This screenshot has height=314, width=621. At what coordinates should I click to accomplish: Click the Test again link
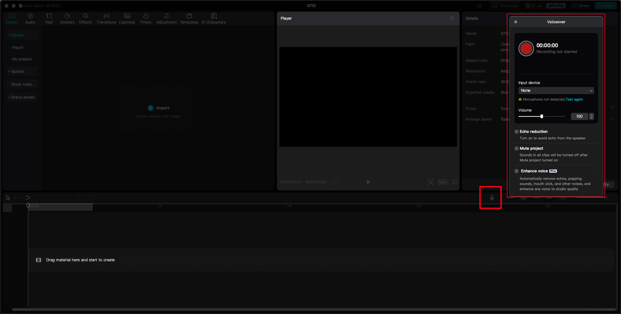click(574, 99)
